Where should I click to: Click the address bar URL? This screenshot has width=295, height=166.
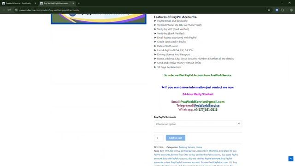(49, 10)
